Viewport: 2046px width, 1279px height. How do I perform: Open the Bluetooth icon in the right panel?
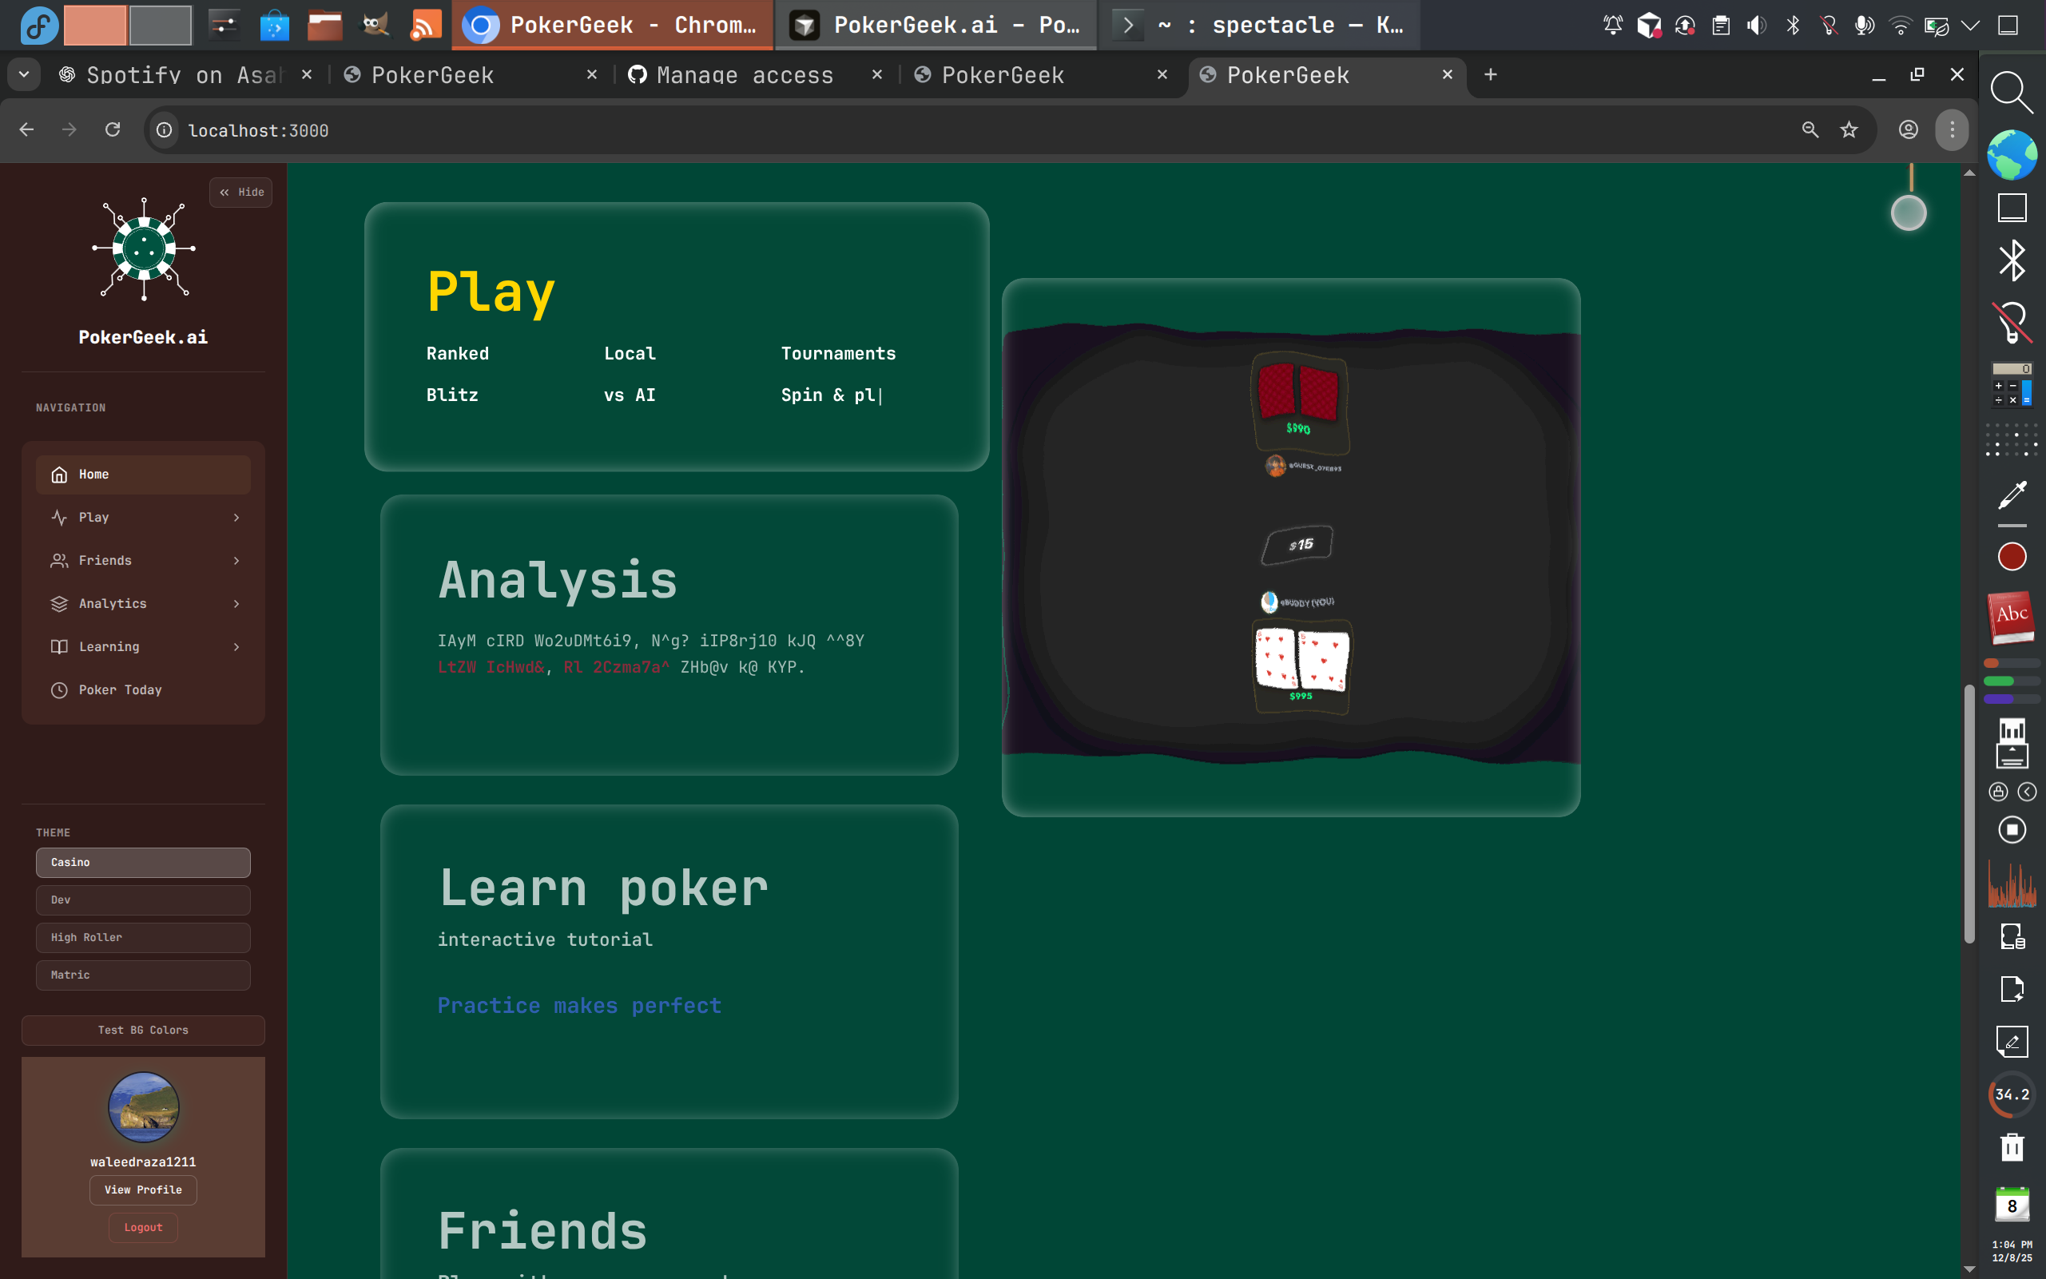[x=2013, y=260]
